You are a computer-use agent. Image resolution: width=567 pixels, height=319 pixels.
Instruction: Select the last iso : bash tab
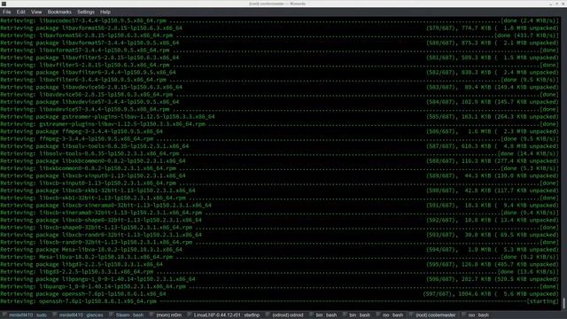coord(477,315)
